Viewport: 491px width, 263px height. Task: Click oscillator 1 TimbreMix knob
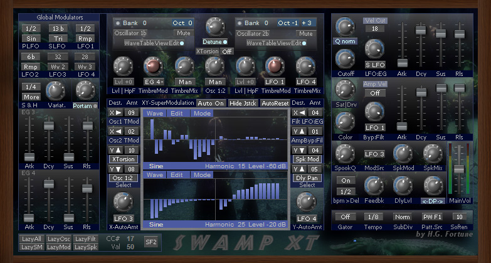(184, 67)
